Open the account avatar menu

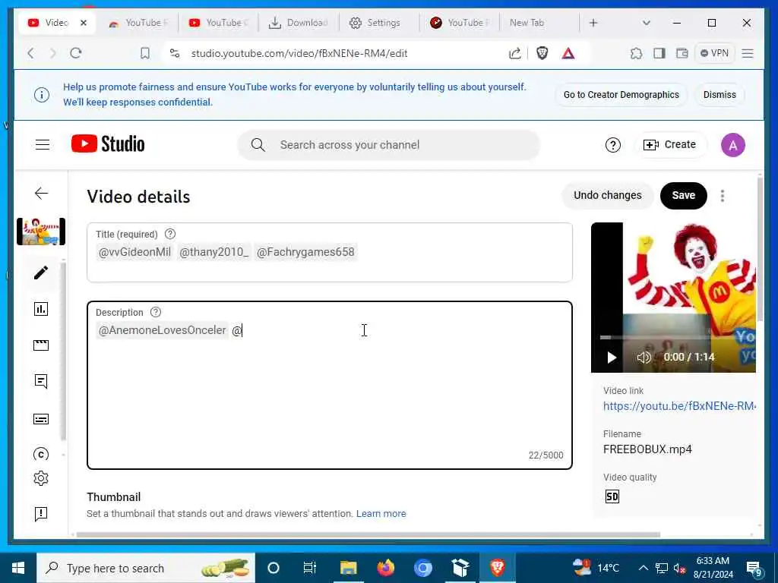(733, 145)
